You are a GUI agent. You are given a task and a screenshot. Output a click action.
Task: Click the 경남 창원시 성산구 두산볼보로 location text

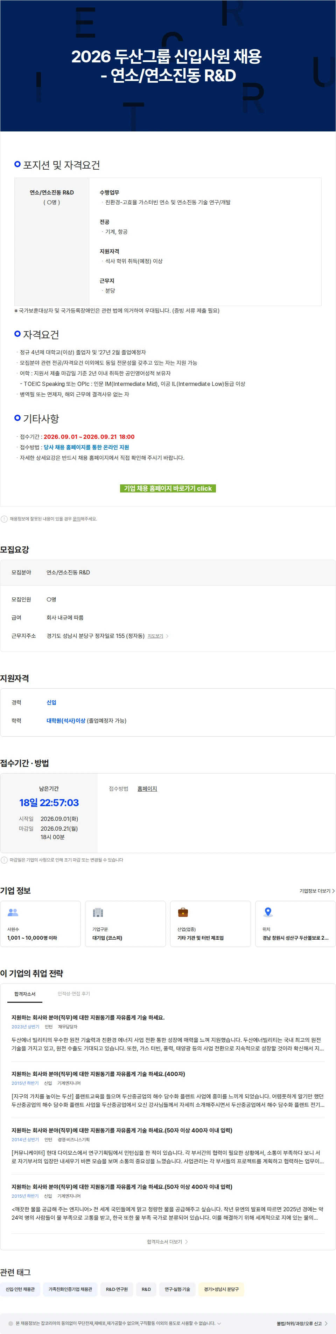coord(295,938)
